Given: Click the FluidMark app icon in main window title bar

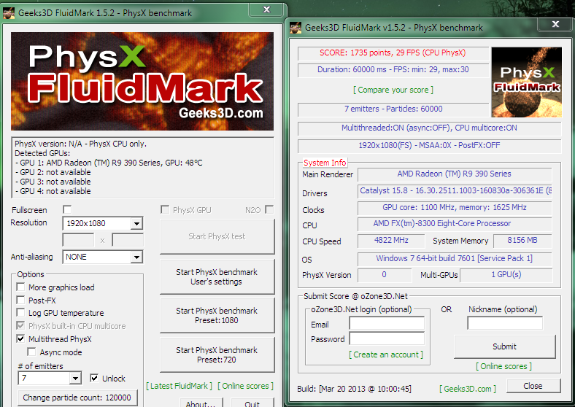Looking at the screenshot, I should (x=9, y=13).
